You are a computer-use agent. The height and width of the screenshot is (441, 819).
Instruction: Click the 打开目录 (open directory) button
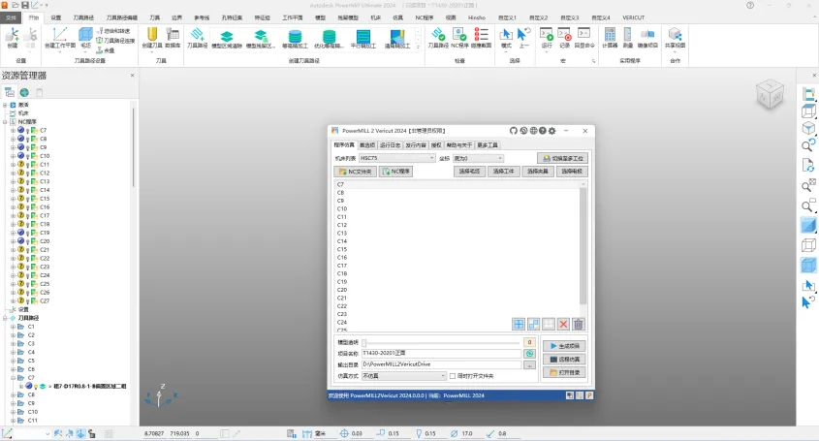(x=564, y=372)
